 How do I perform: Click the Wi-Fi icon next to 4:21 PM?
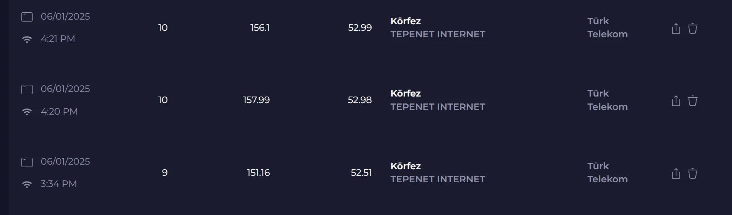27,39
